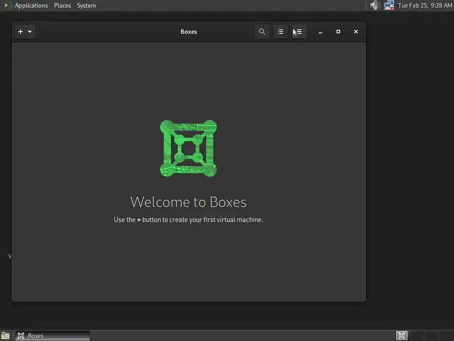Image resolution: width=454 pixels, height=341 pixels.
Task: Click the Boxes window title
Action: pos(188,32)
